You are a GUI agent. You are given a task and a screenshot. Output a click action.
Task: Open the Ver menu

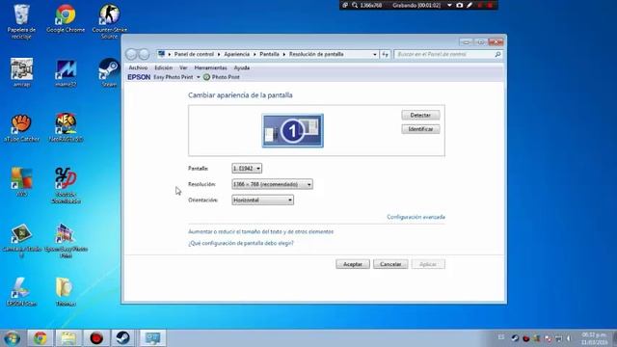[x=183, y=67]
